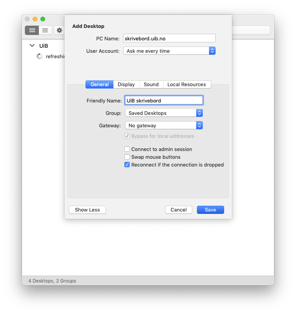Open the gear settings menu
296x314 pixels.
point(59,30)
